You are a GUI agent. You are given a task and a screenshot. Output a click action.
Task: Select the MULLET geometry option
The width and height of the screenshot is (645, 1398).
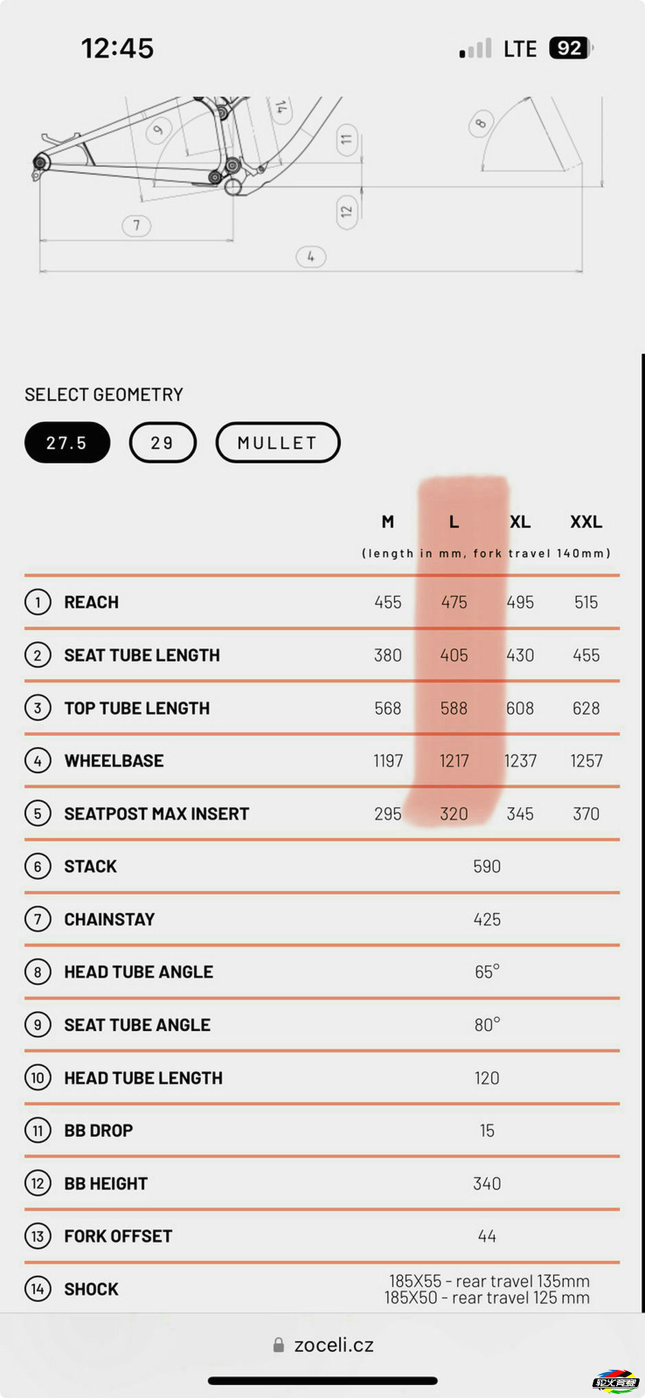[x=278, y=442]
